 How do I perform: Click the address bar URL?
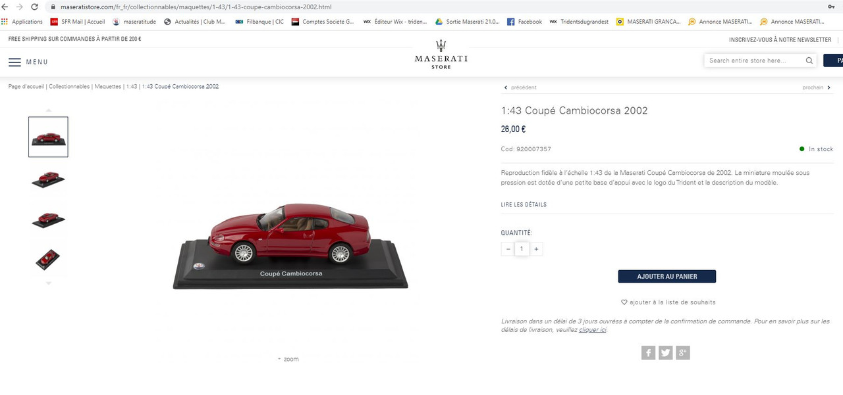[196, 7]
